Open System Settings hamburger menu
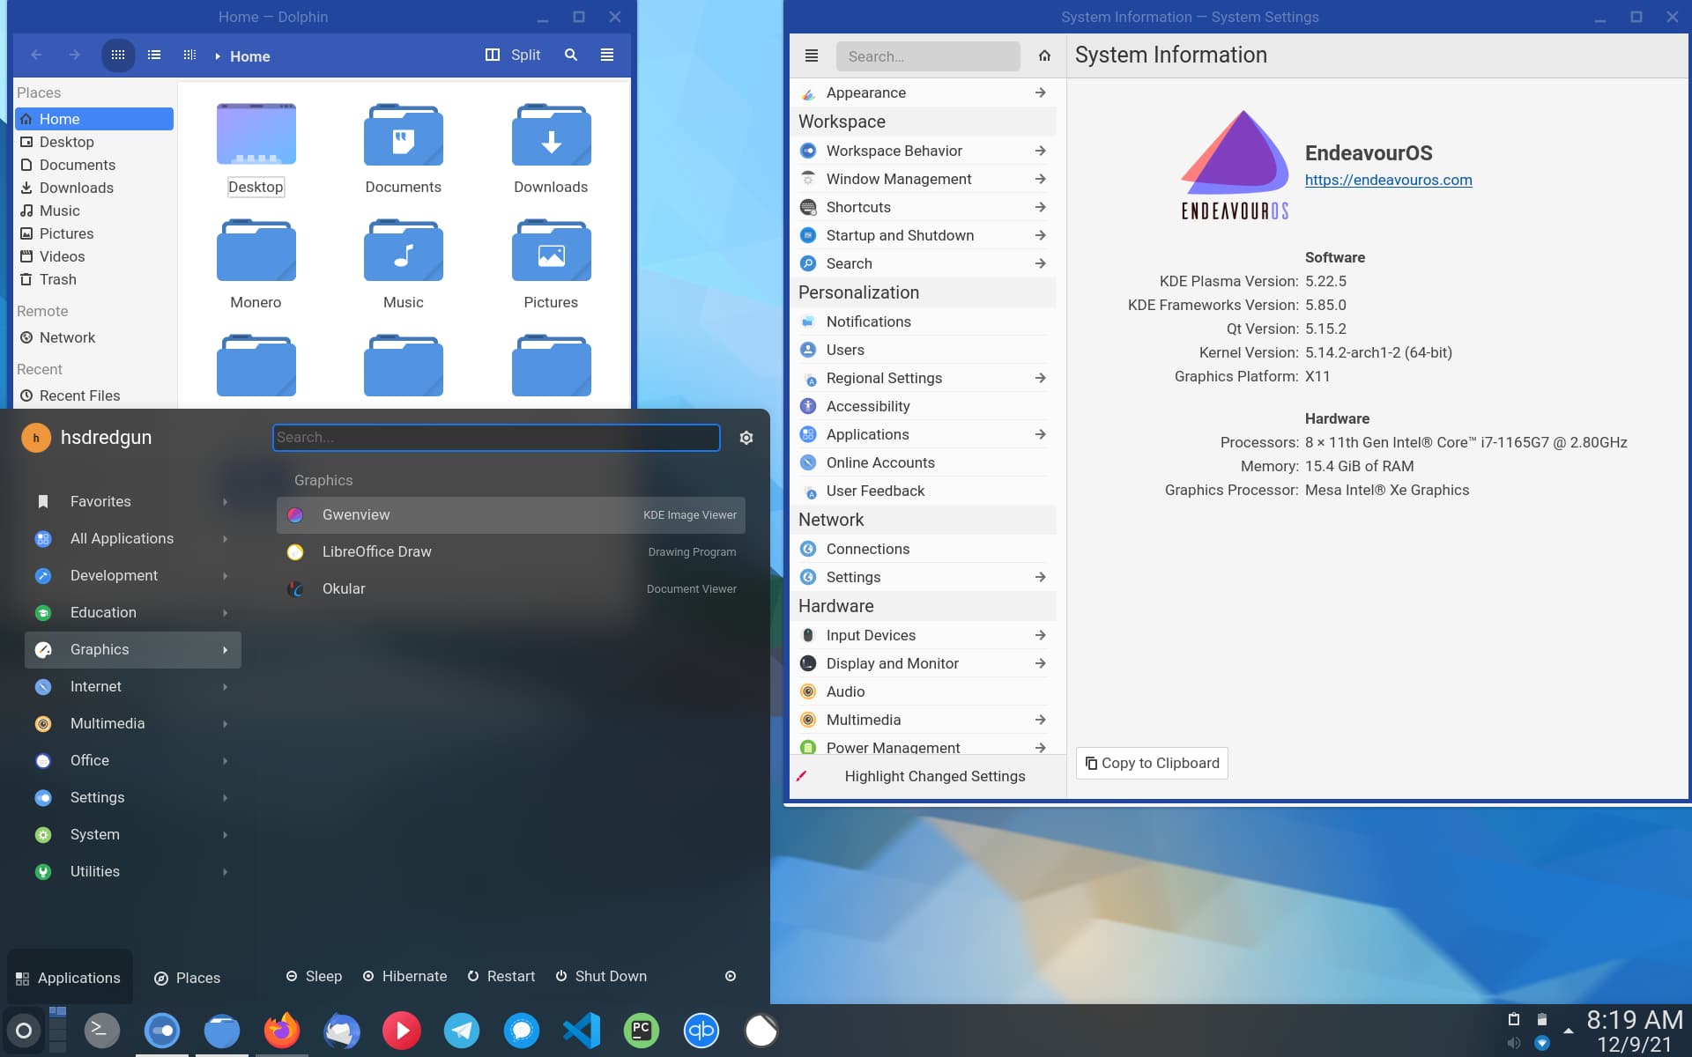The image size is (1692, 1057). point(812,56)
